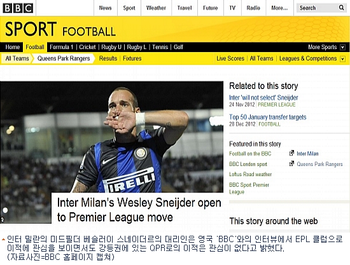Open external link icon beside Queens Park Rangers
Screen dimensions: 350x265
[x=291, y=163]
